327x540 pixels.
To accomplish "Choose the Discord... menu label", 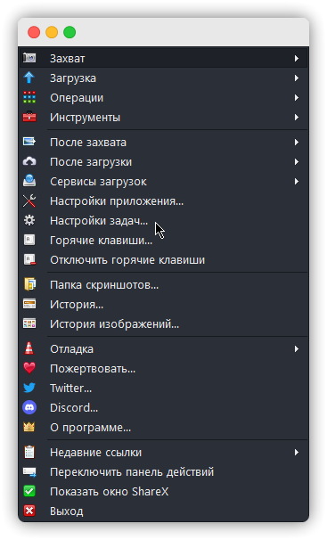I will 74,408.
